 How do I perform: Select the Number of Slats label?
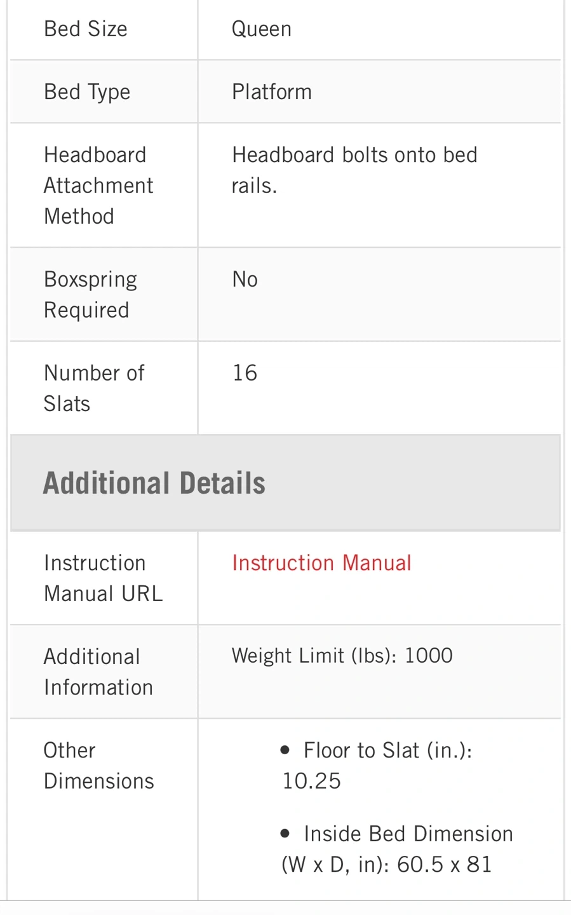(93, 388)
